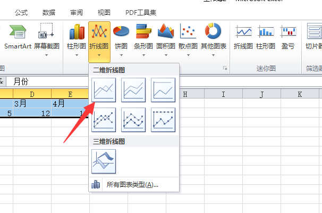Click the area chart (面积图) icon
The image size is (322, 213).
(166, 31)
